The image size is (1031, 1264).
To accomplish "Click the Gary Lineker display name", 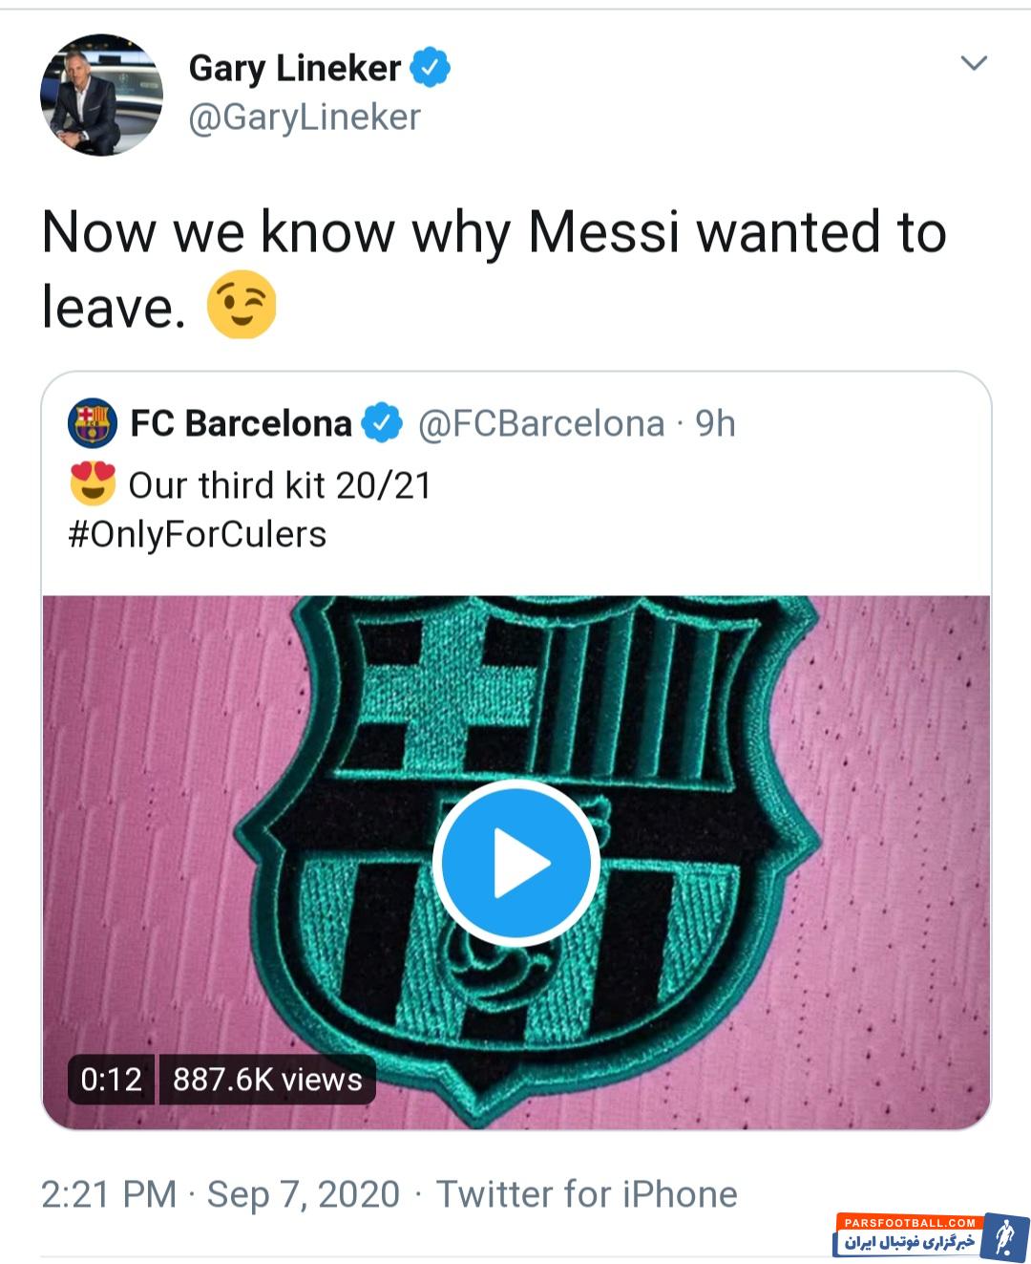I will point(294,68).
